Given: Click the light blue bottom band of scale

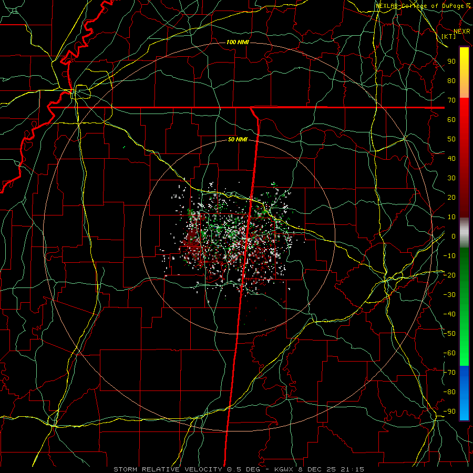Looking at the screenshot, I should (x=464, y=409).
